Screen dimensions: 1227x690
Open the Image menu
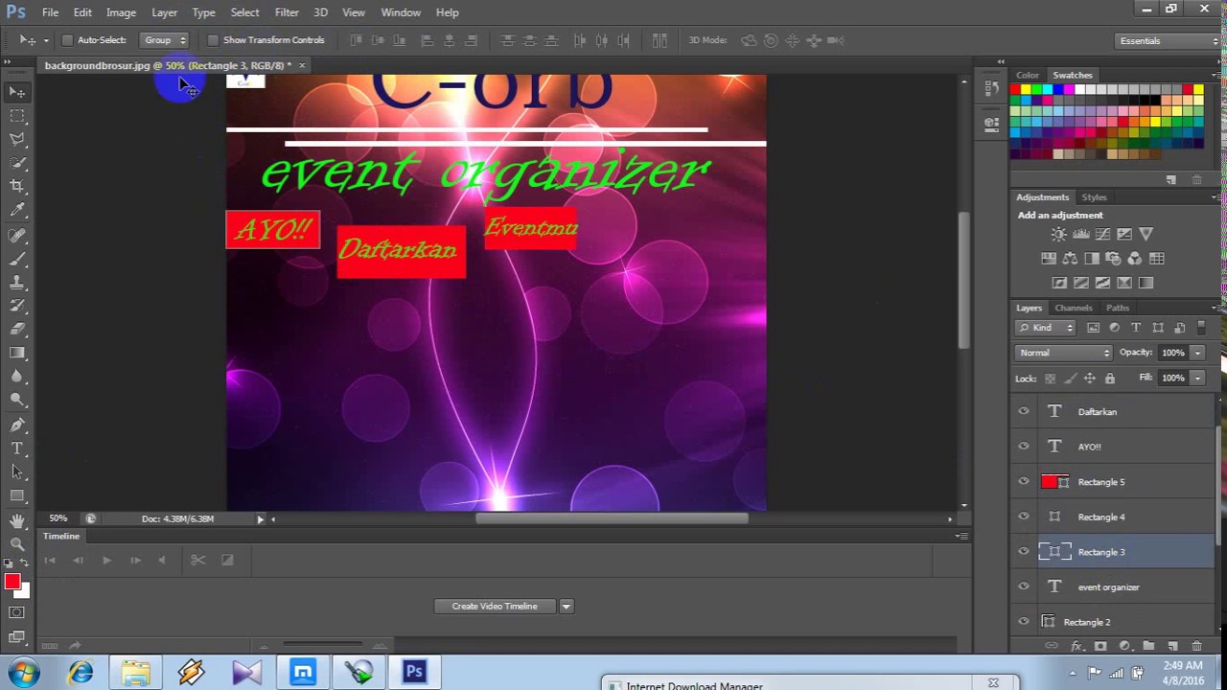tap(121, 12)
